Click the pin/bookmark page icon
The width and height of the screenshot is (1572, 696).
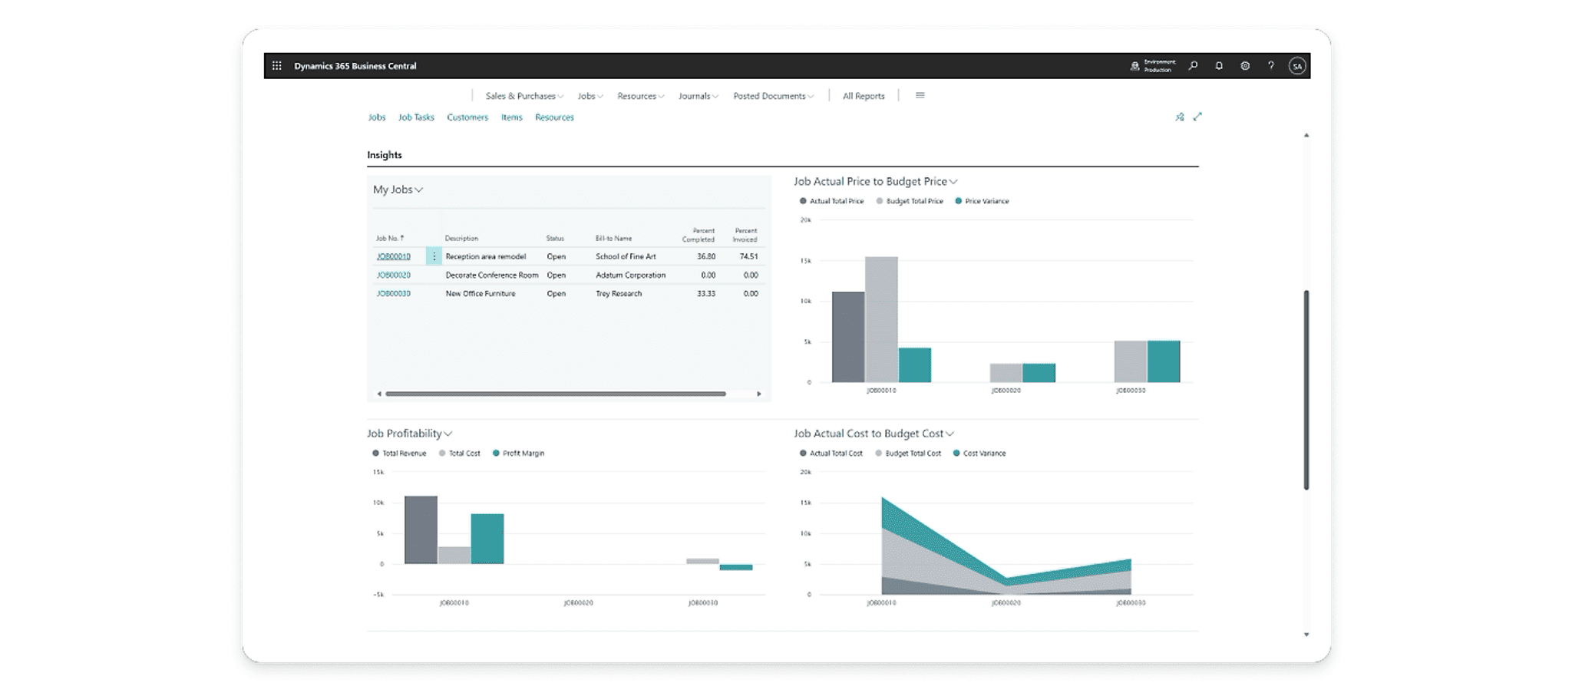coord(1180,117)
